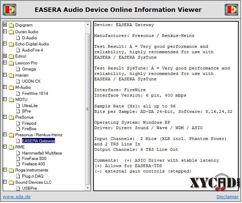This screenshot has width=242, height=203.
Task: Click the tree scrollbar down arrow
Action: tap(88, 188)
